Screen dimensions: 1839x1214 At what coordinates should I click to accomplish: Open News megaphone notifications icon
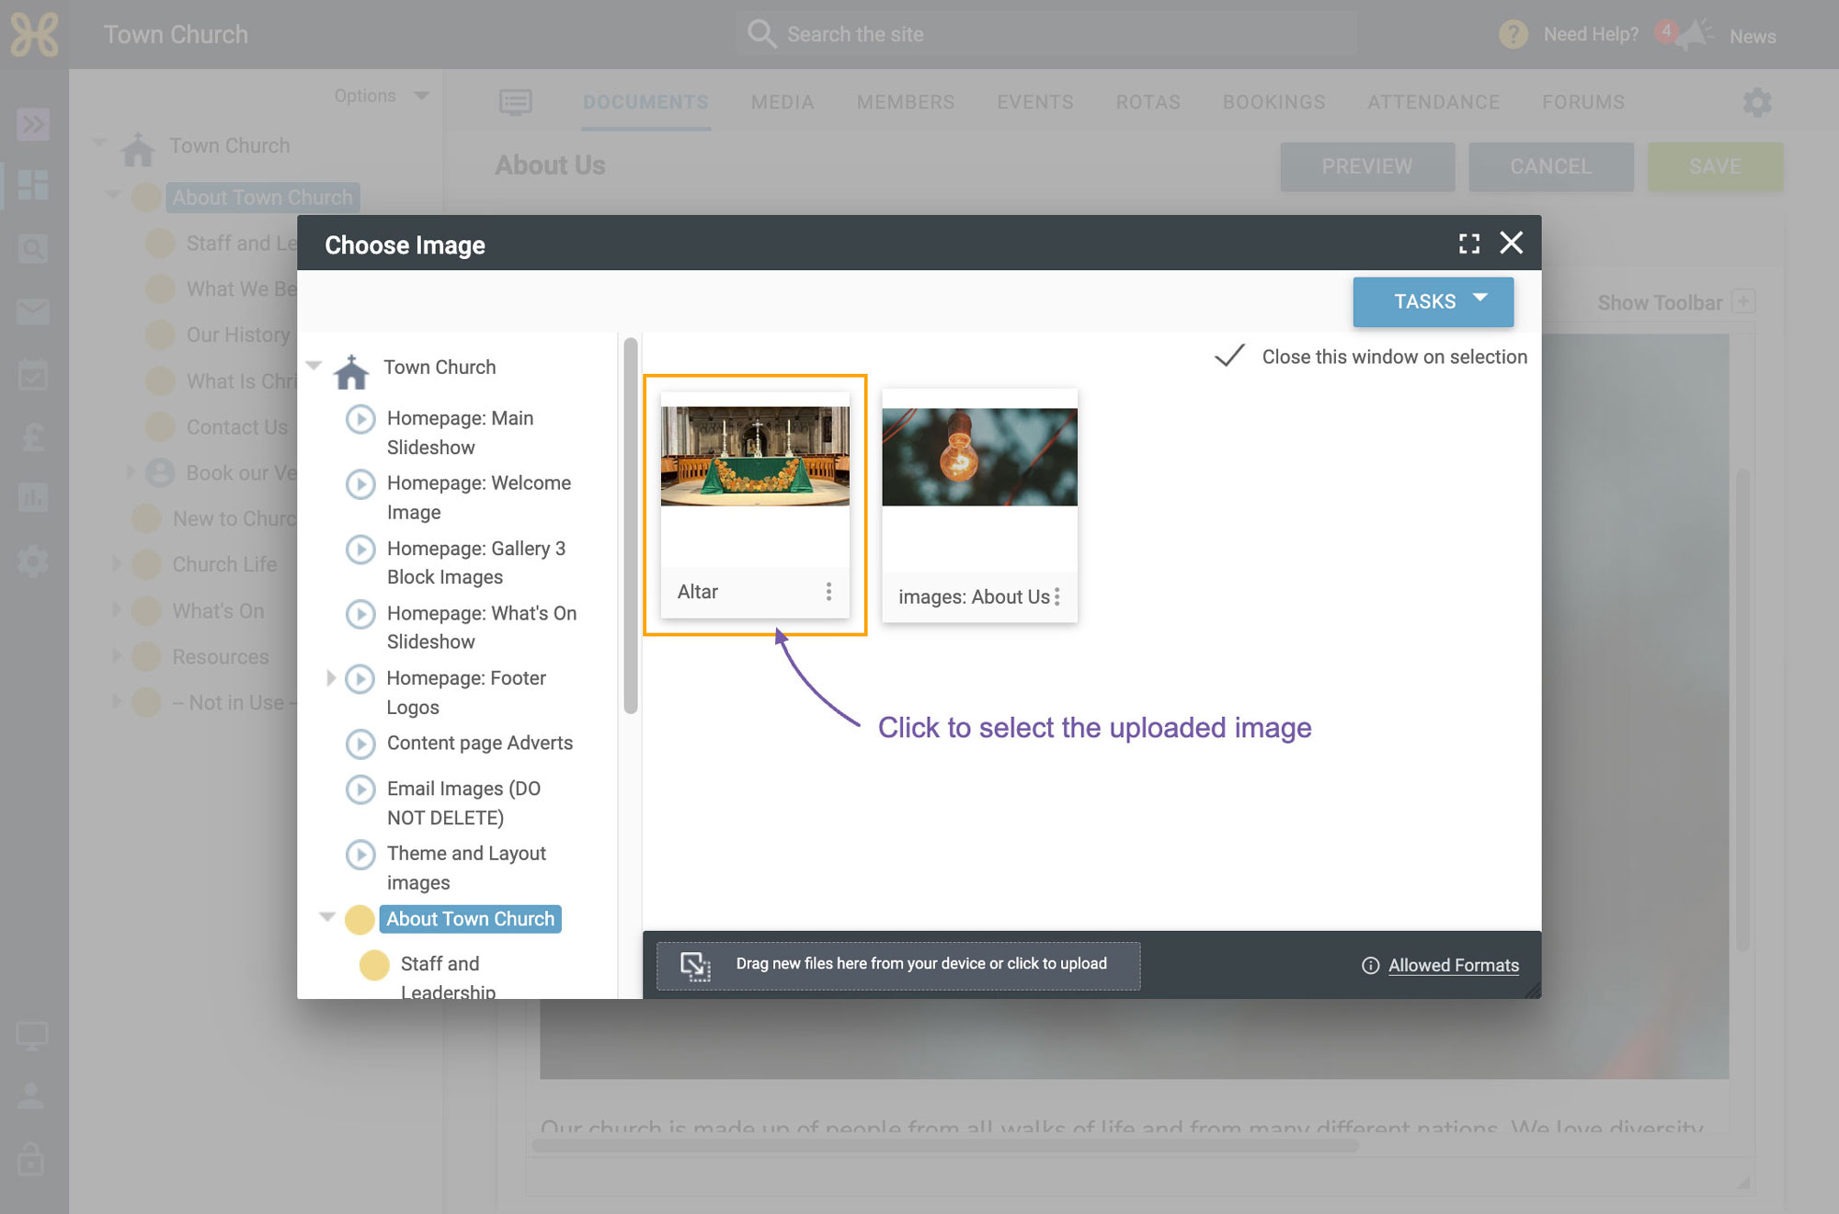click(x=1695, y=35)
